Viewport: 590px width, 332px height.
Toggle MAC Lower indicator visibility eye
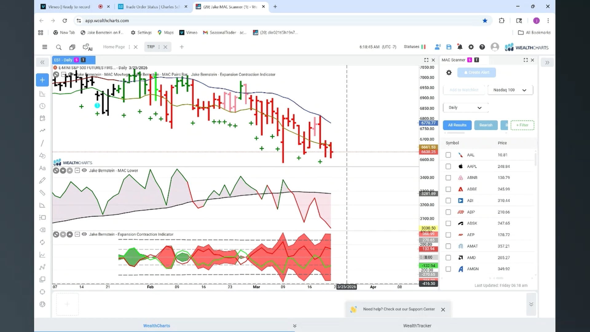click(84, 170)
